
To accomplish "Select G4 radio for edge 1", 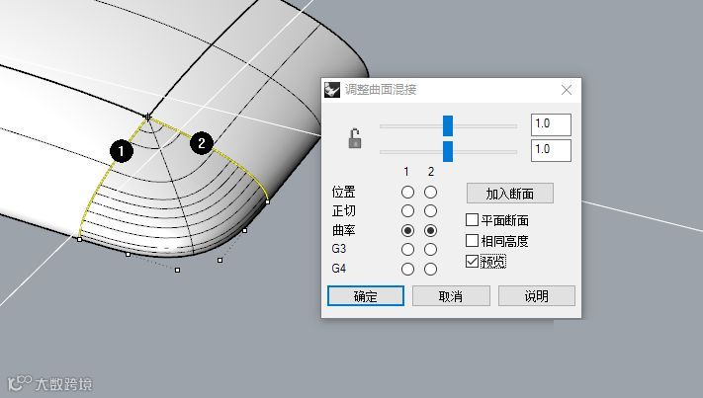I will [x=407, y=269].
